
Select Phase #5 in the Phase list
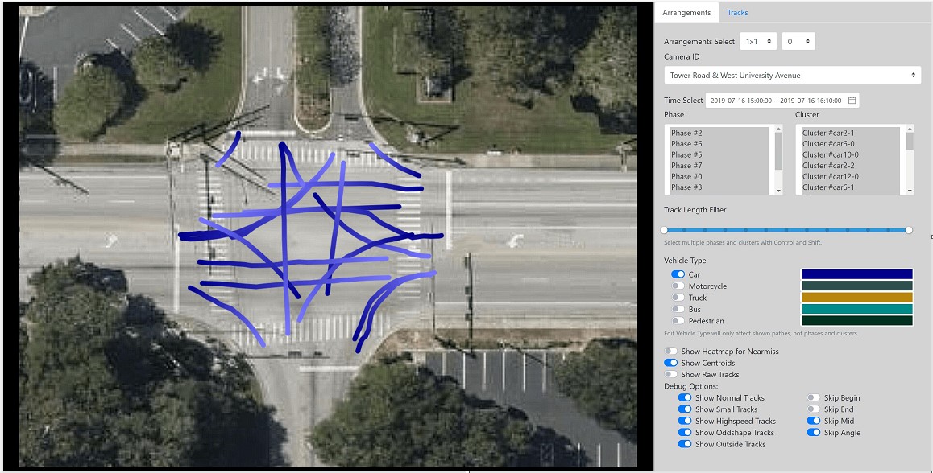click(x=686, y=154)
